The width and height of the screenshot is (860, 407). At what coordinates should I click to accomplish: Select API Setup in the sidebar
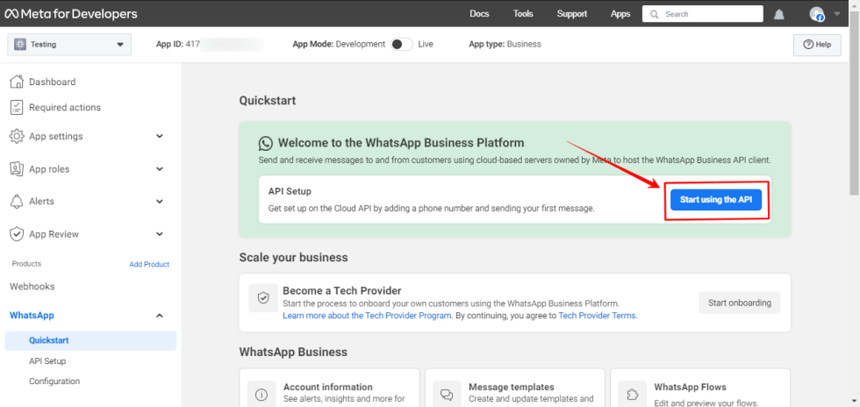(47, 361)
